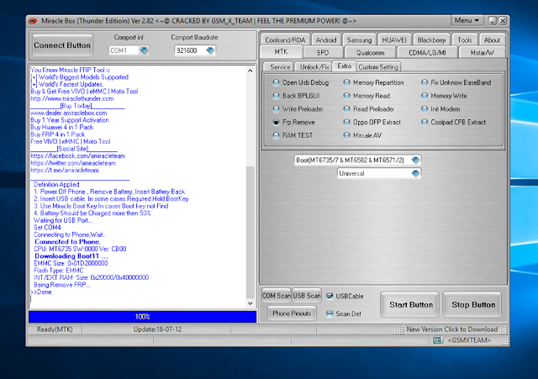The height and width of the screenshot is (379, 538).
Task: Select Oppo OFP Extract radio option
Action: pyautogui.click(x=346, y=122)
